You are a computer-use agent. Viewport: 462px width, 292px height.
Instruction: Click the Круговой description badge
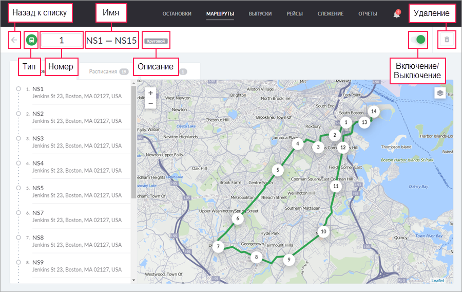[x=156, y=41]
